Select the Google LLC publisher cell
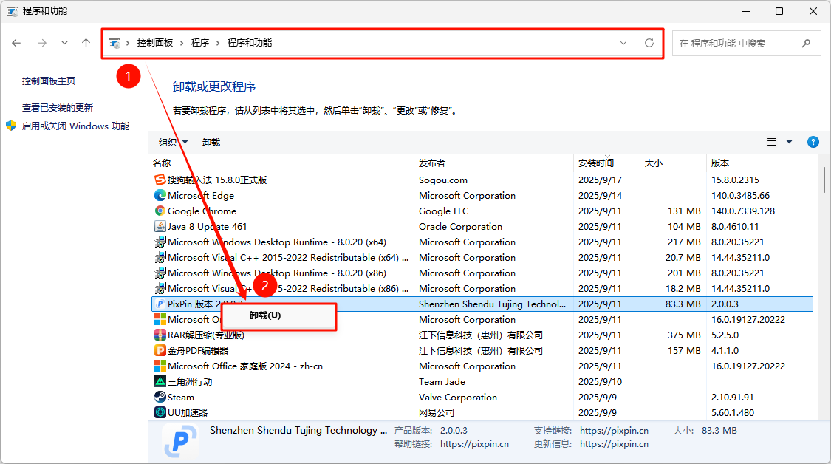This screenshot has width=831, height=464. (x=443, y=211)
